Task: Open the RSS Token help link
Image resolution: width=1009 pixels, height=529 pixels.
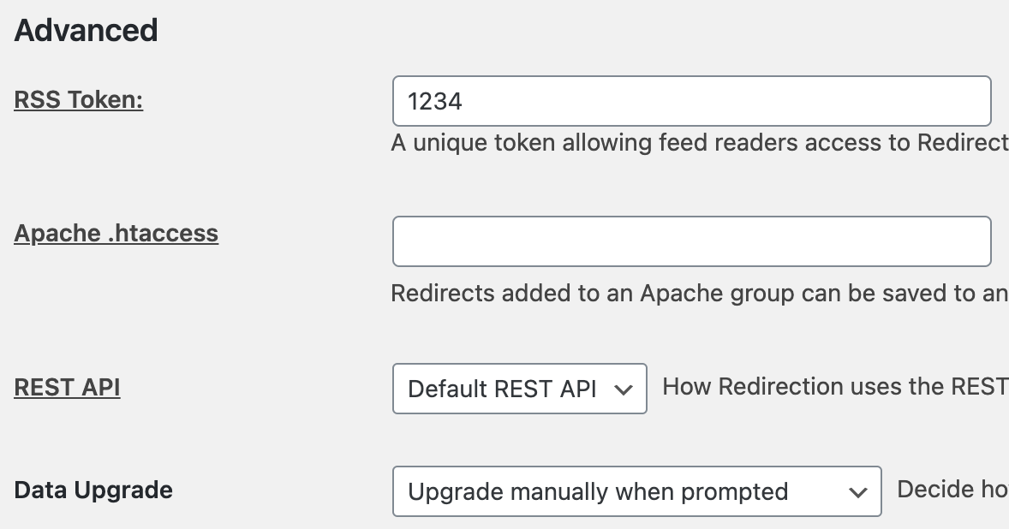Action: [x=79, y=100]
